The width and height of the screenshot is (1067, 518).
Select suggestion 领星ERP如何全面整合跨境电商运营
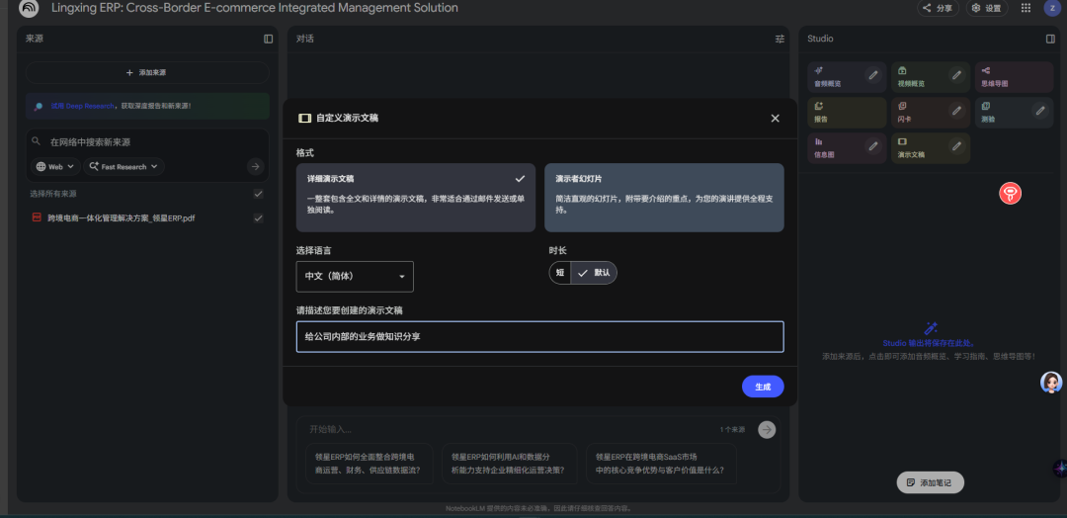[369, 464]
